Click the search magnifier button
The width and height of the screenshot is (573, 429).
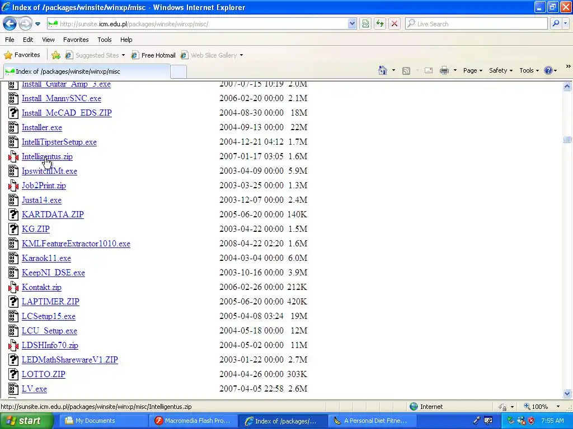coord(556,23)
